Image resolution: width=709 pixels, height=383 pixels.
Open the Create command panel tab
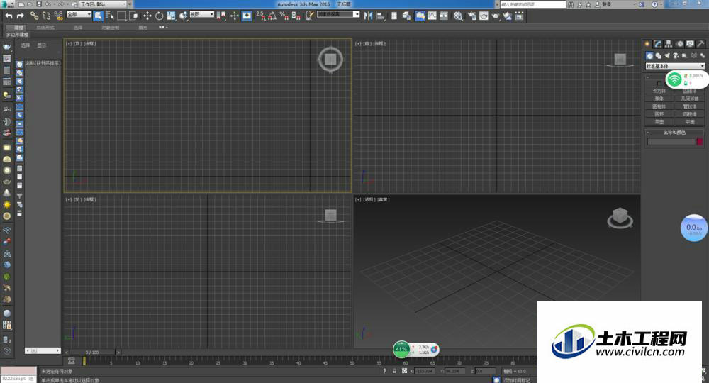(647, 44)
